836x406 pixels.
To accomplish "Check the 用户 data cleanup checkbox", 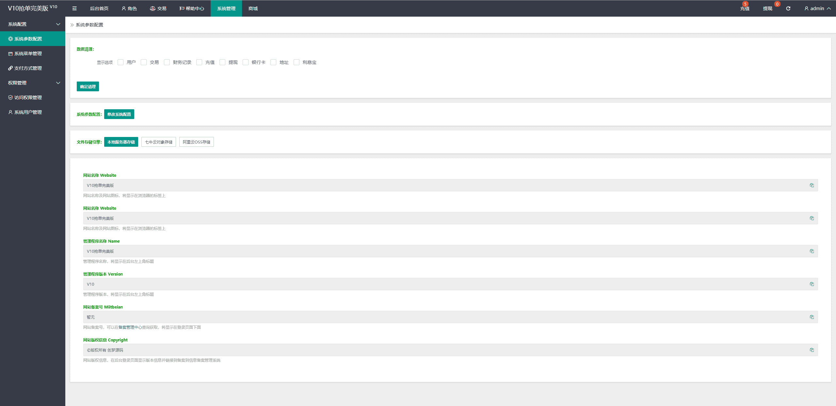I will 121,62.
